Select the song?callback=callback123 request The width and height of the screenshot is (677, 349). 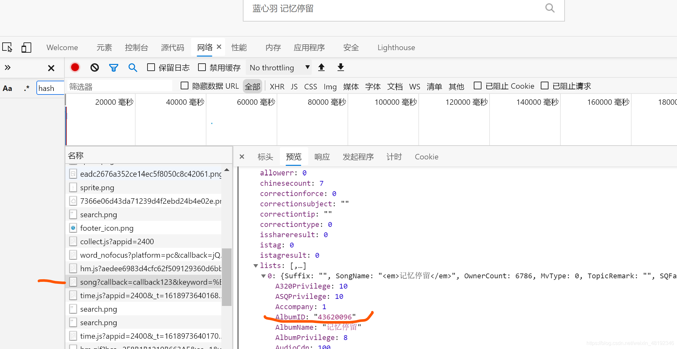coord(144,282)
